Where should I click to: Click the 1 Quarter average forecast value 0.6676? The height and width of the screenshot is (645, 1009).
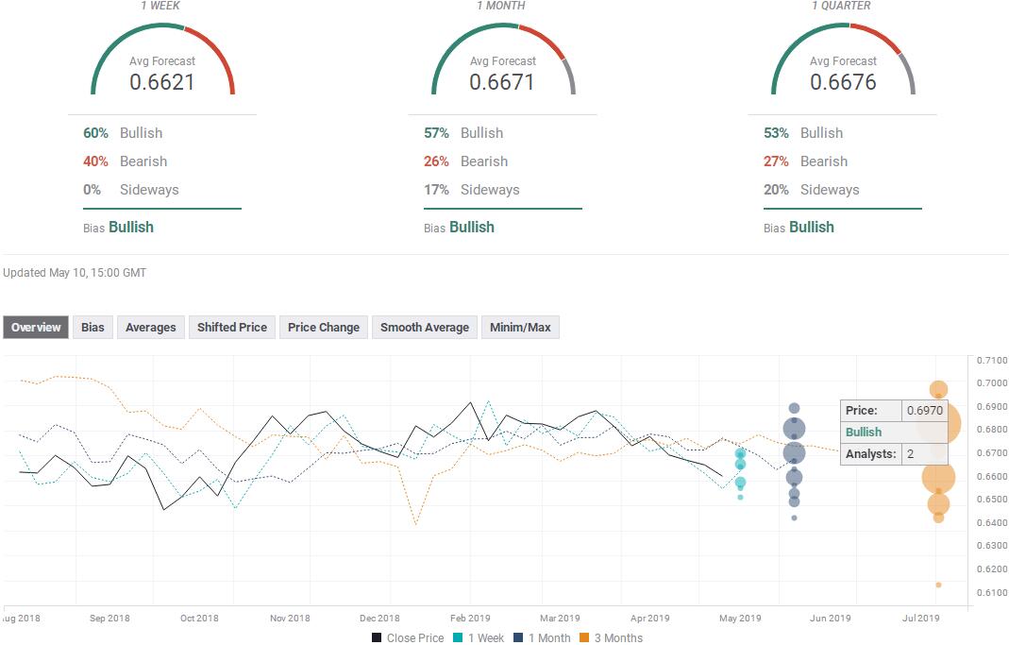click(843, 82)
